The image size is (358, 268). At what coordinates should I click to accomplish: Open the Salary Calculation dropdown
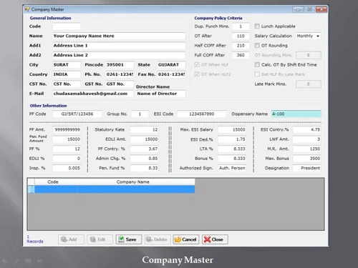pyautogui.click(x=309, y=36)
